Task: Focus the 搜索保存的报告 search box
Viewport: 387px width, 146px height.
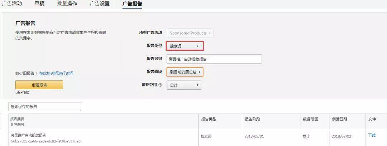Action: pyautogui.click(x=45, y=107)
